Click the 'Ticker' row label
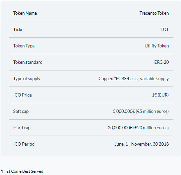The height and width of the screenshot is (175, 181). coord(19,29)
